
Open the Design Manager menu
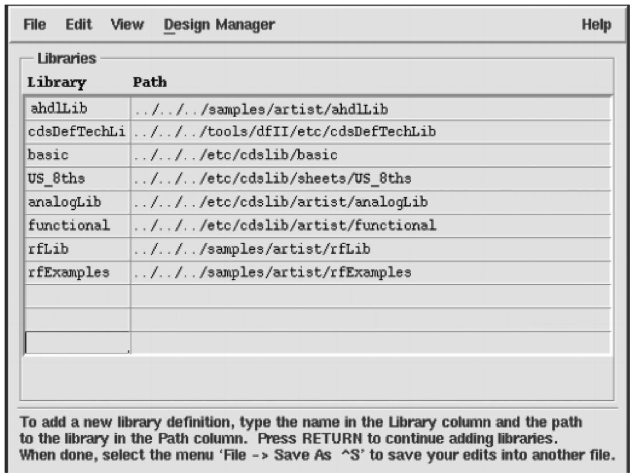pos(219,25)
